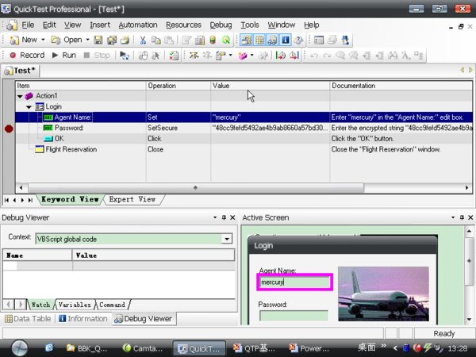Click the Cut scissors icon
476x357 pixels.
pyautogui.click(x=143, y=40)
